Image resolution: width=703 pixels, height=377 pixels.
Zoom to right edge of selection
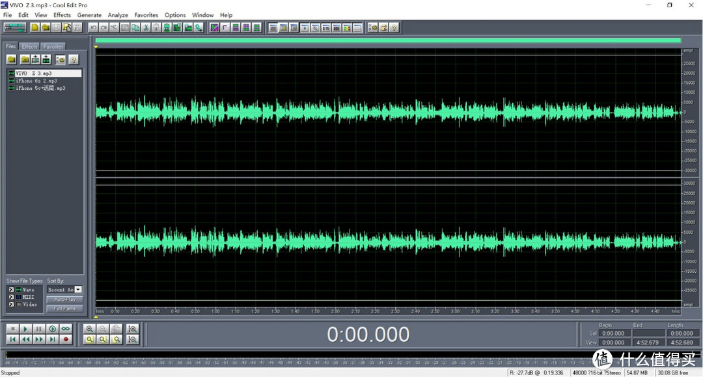tap(116, 339)
